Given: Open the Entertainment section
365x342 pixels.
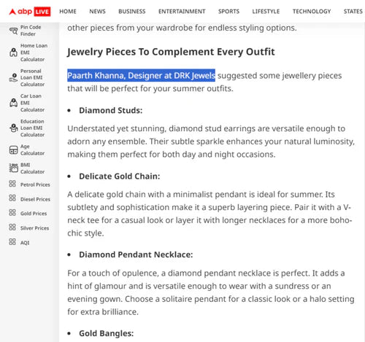Looking at the screenshot, I should 182,12.
